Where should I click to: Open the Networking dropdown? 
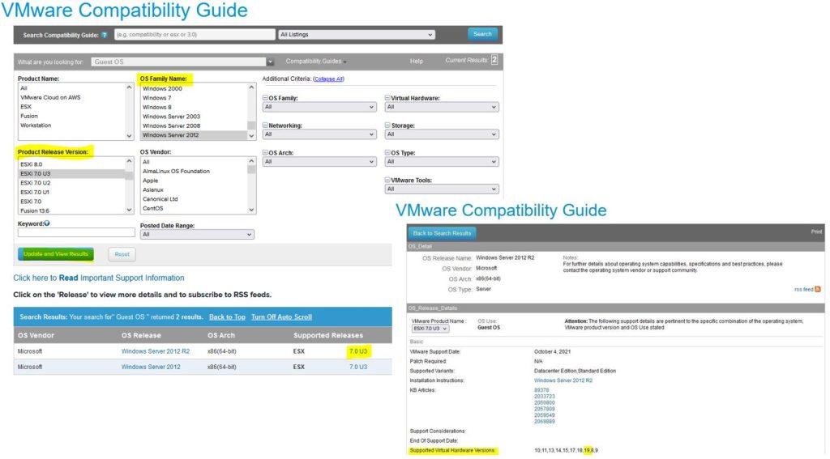pyautogui.click(x=319, y=134)
